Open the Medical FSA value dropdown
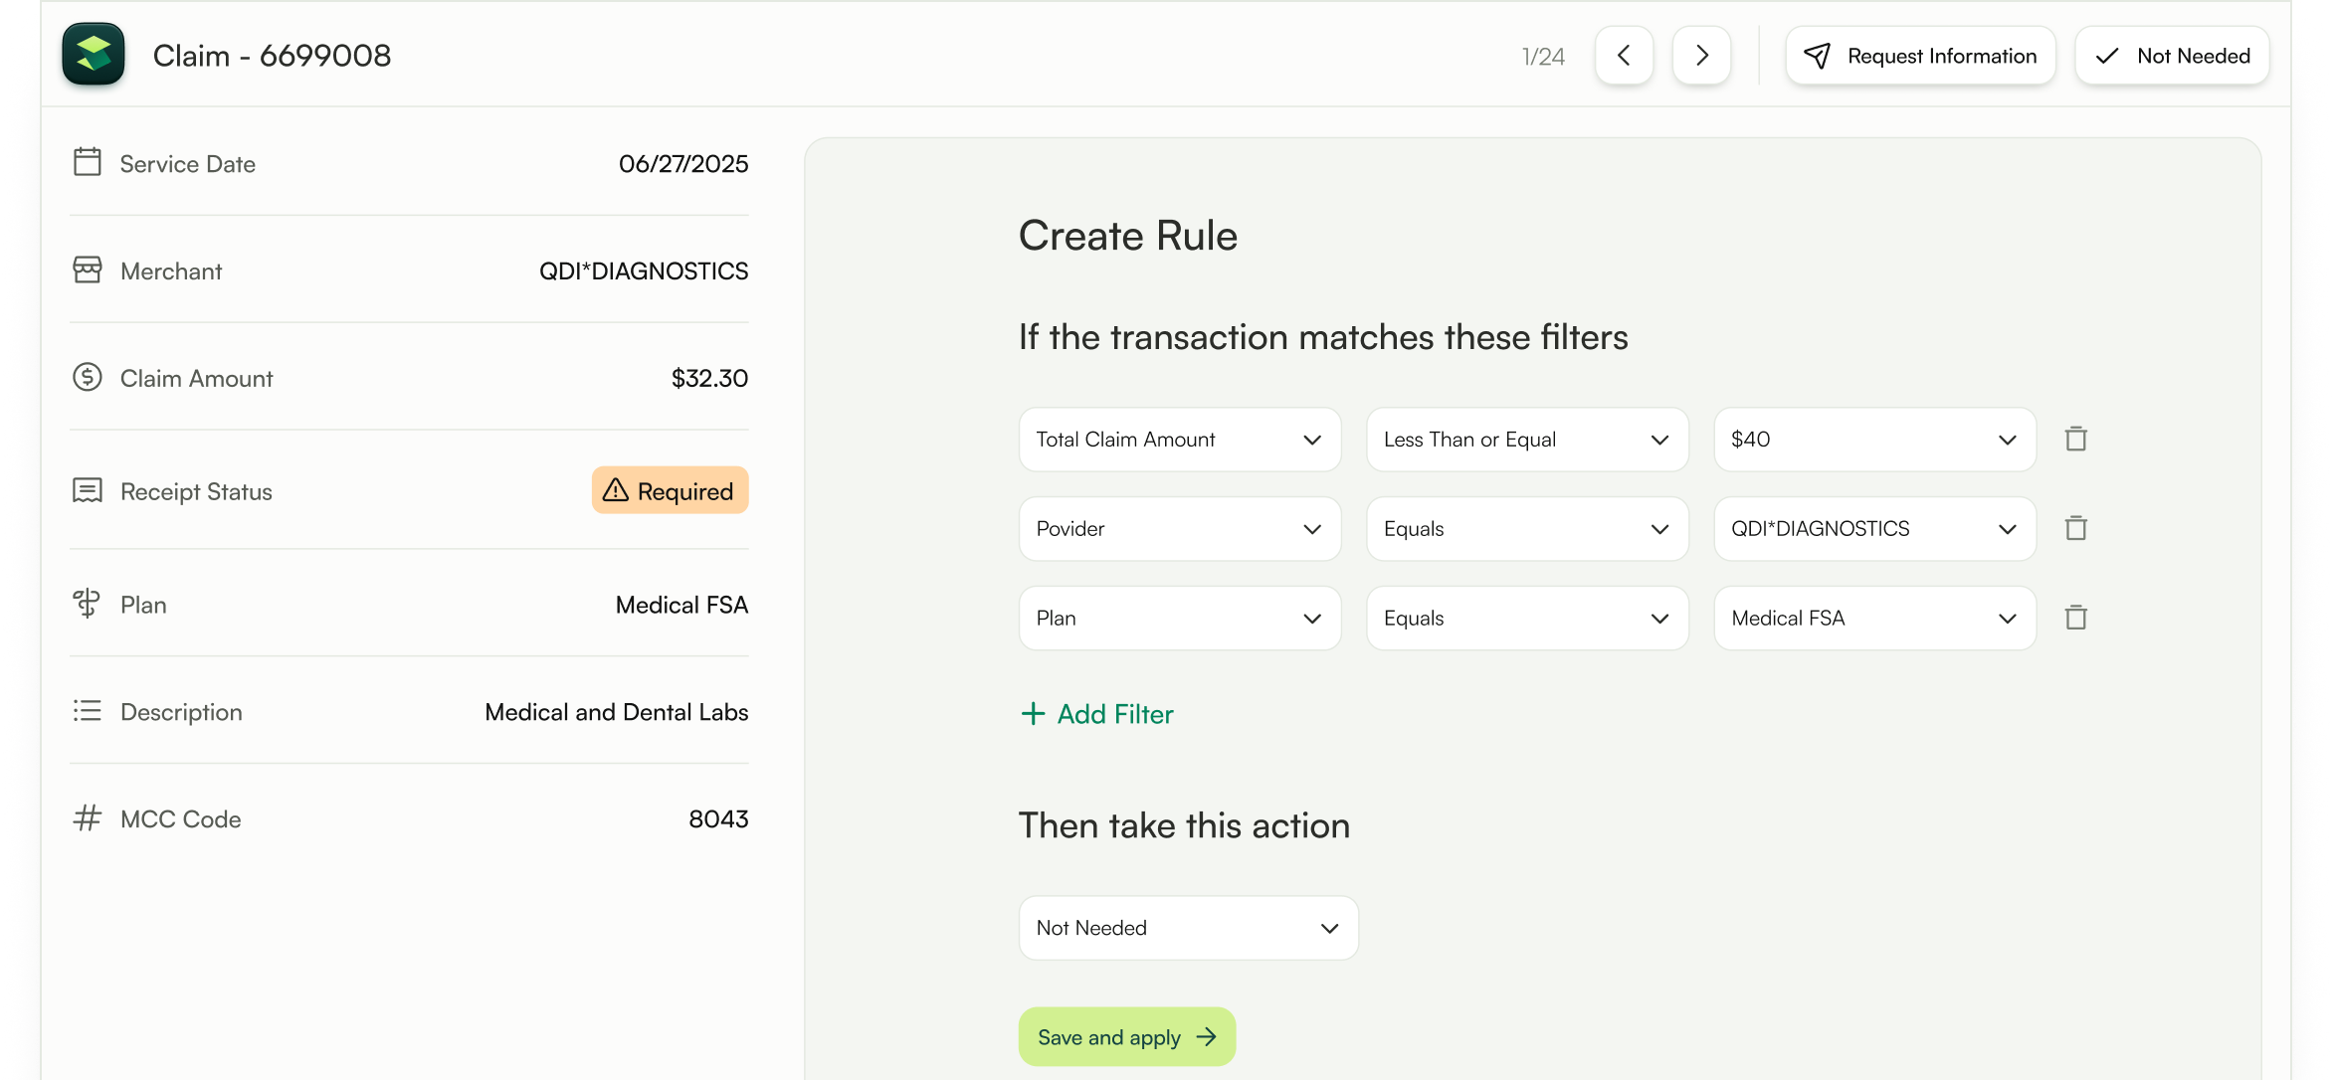The image size is (2332, 1080). 1873,619
